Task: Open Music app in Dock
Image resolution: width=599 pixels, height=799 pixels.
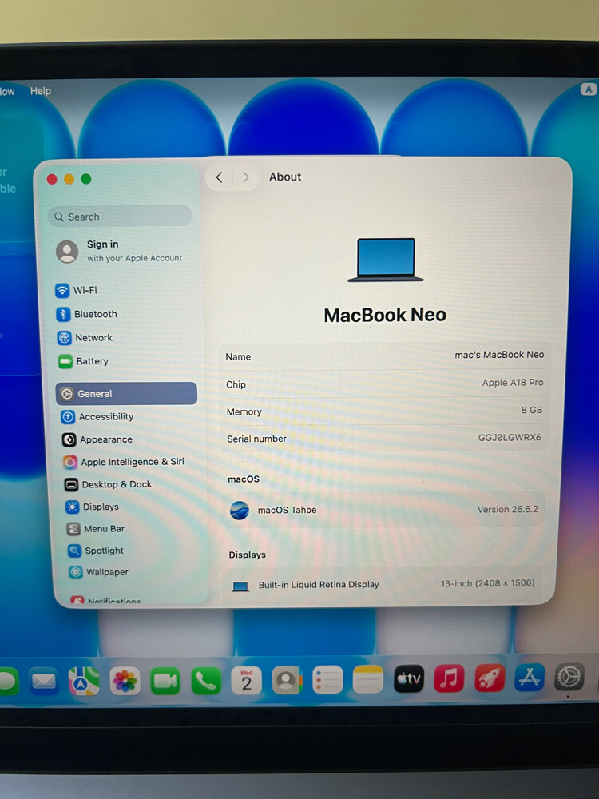Action: 449,678
